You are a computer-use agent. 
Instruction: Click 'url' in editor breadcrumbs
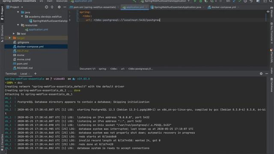123,69
